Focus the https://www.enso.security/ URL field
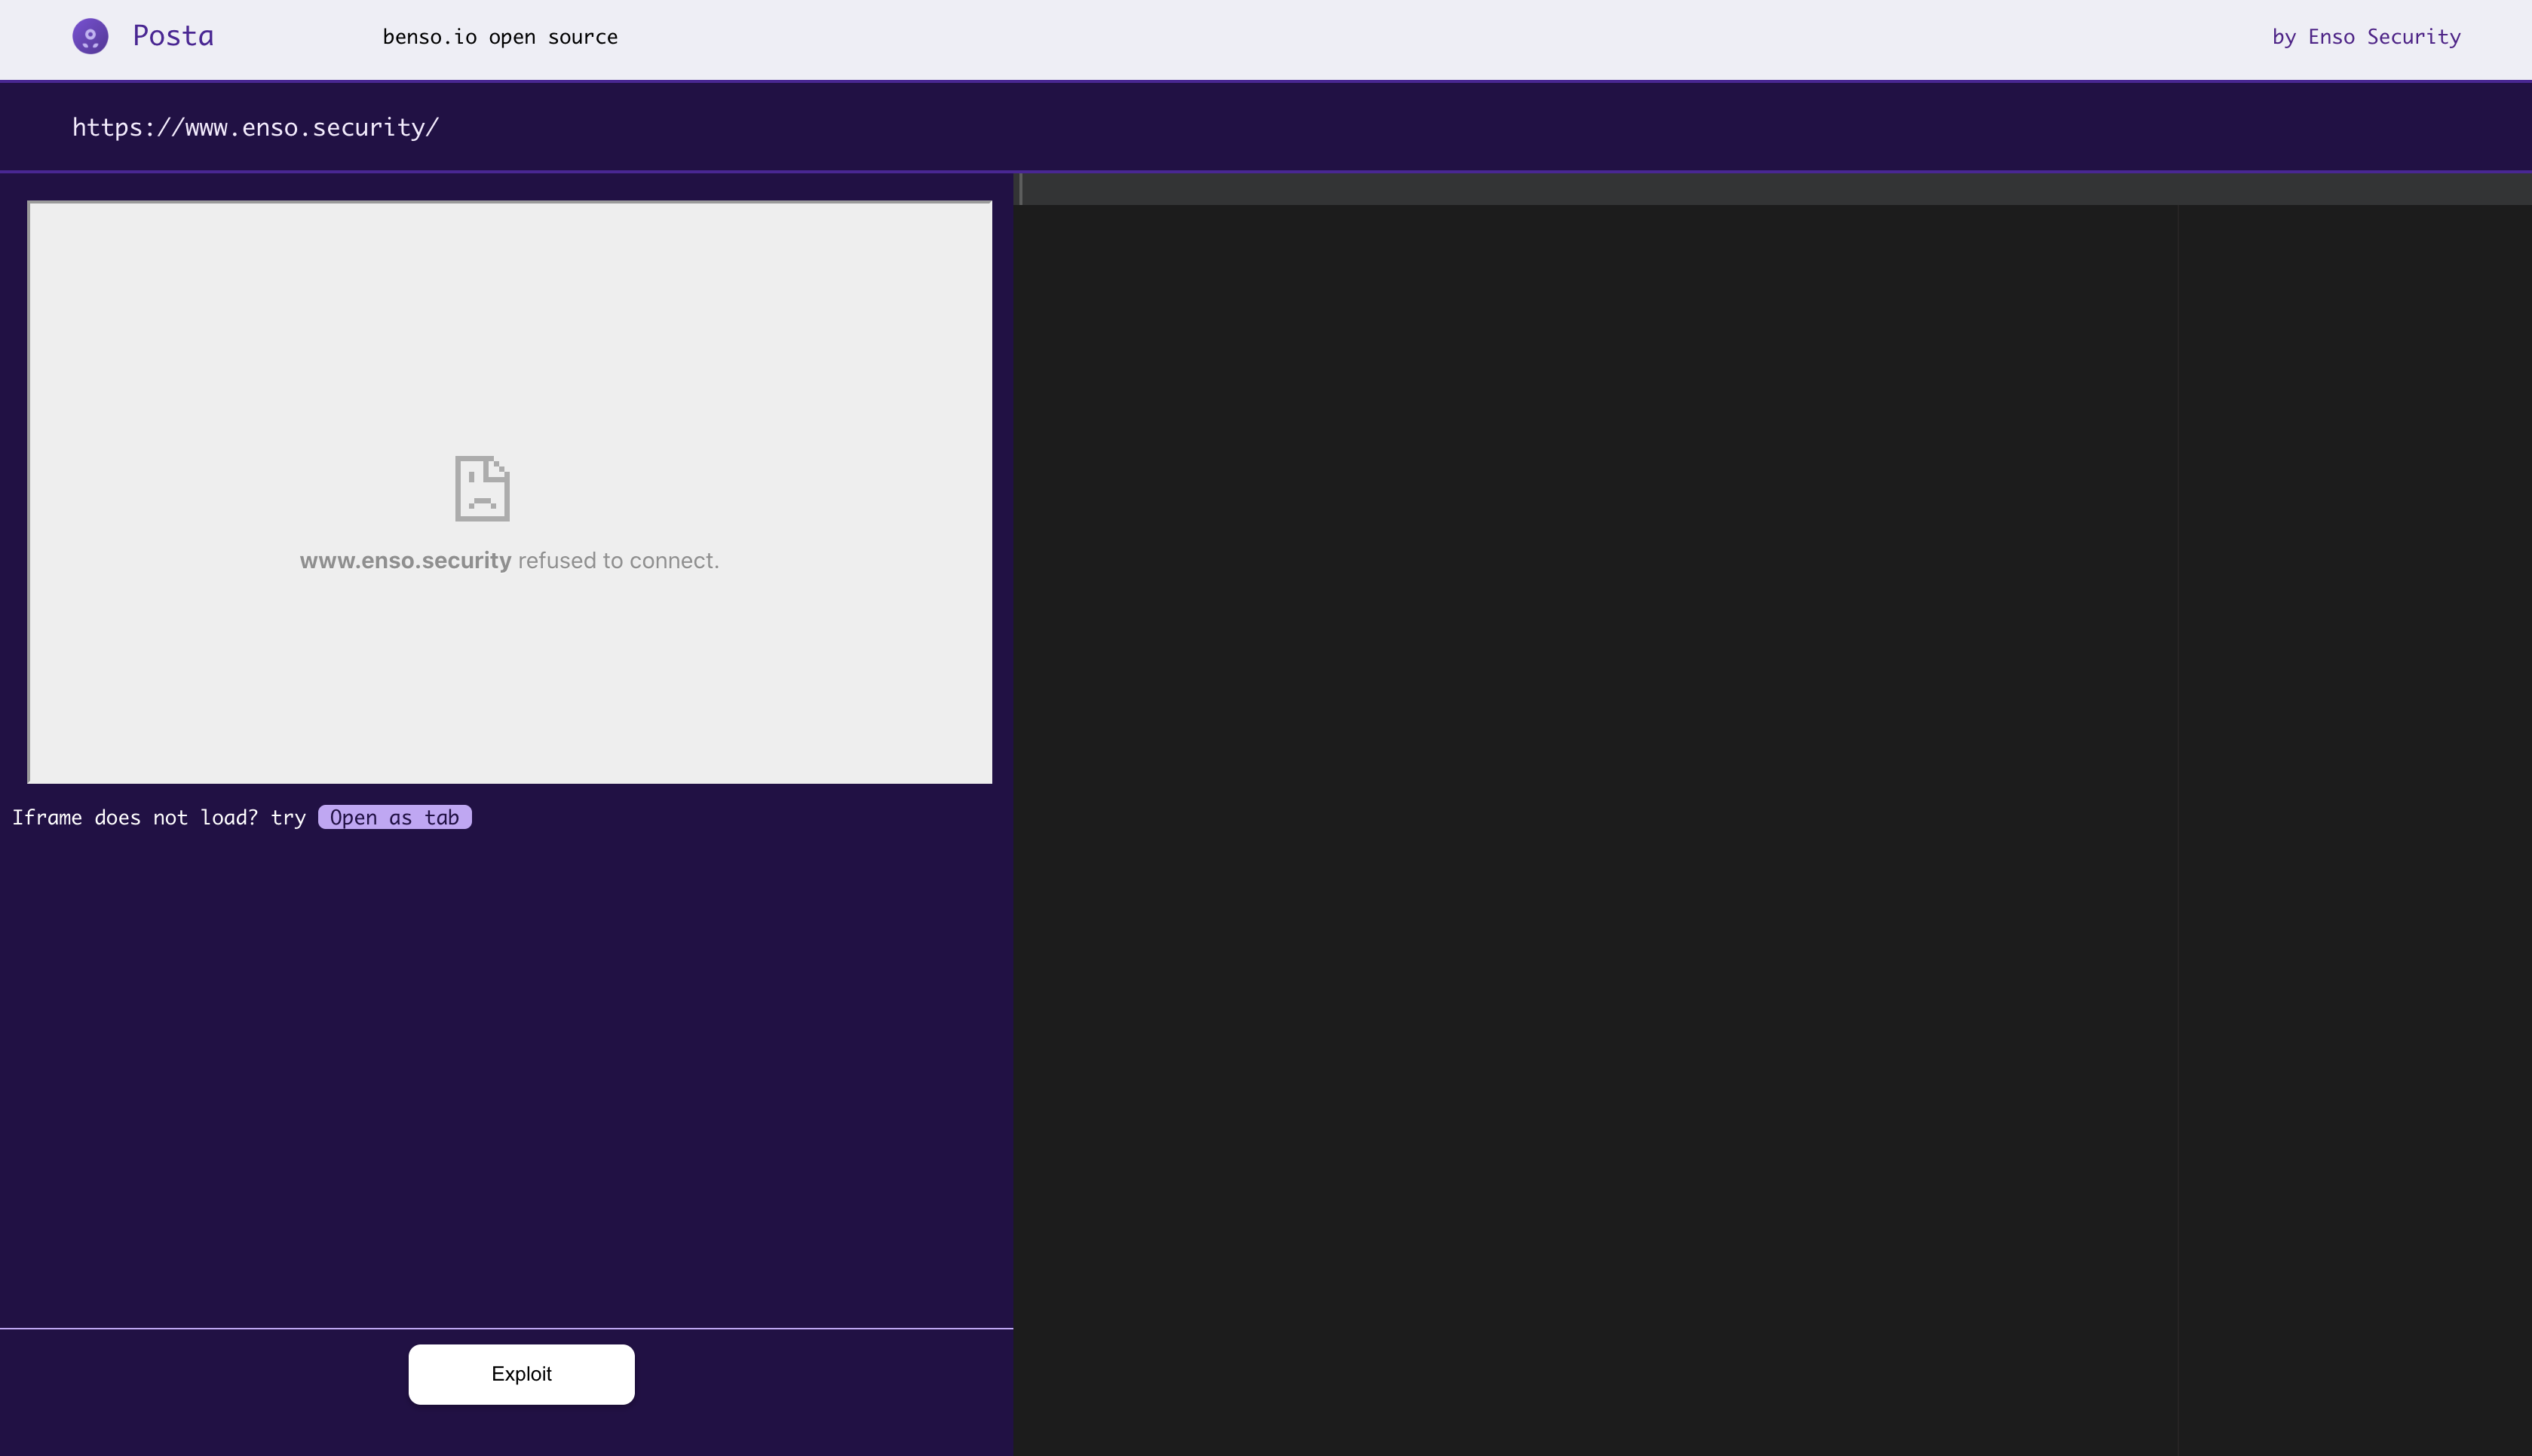Image resolution: width=2532 pixels, height=1456 pixels. [255, 128]
